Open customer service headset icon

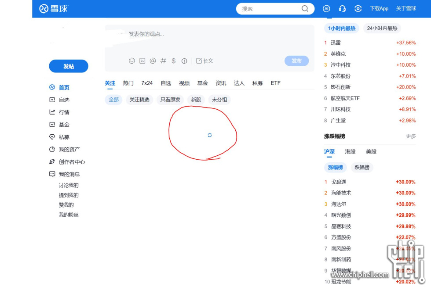[x=342, y=9]
